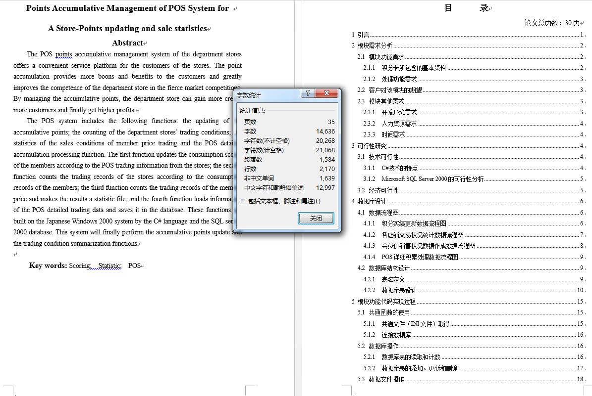Click the 关闭 button in word count dialog

(316, 218)
